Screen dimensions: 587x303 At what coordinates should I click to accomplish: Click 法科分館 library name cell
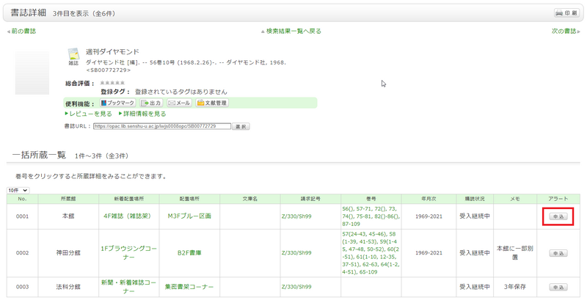coord(68,287)
